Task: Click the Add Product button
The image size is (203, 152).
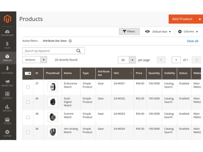Action: pyautogui.click(x=182, y=19)
